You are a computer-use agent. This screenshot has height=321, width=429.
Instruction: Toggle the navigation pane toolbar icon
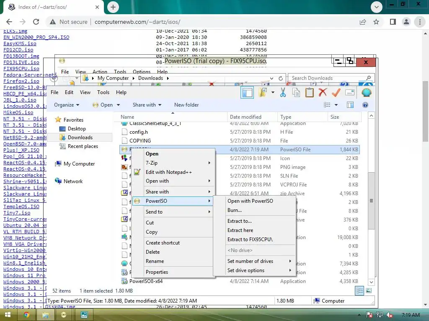247,93
